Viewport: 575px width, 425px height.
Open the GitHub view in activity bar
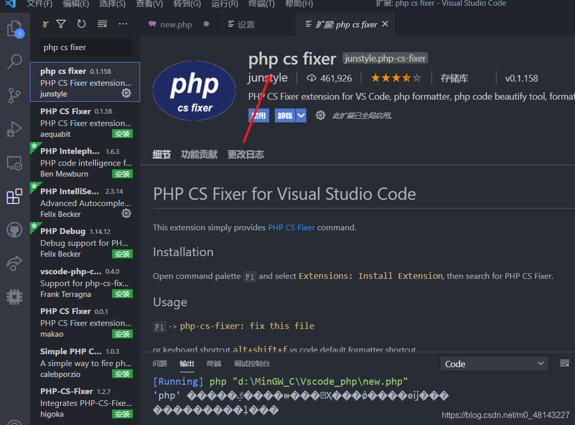pos(14,230)
